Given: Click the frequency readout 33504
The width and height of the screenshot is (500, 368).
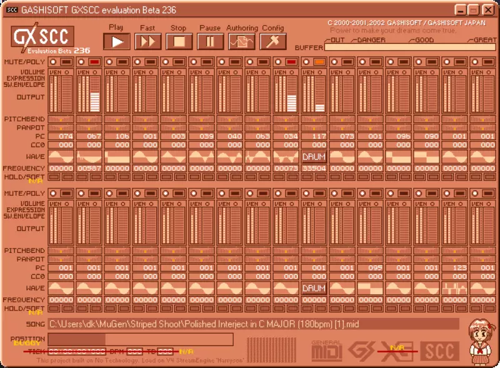Looking at the screenshot, I should pos(314,168).
